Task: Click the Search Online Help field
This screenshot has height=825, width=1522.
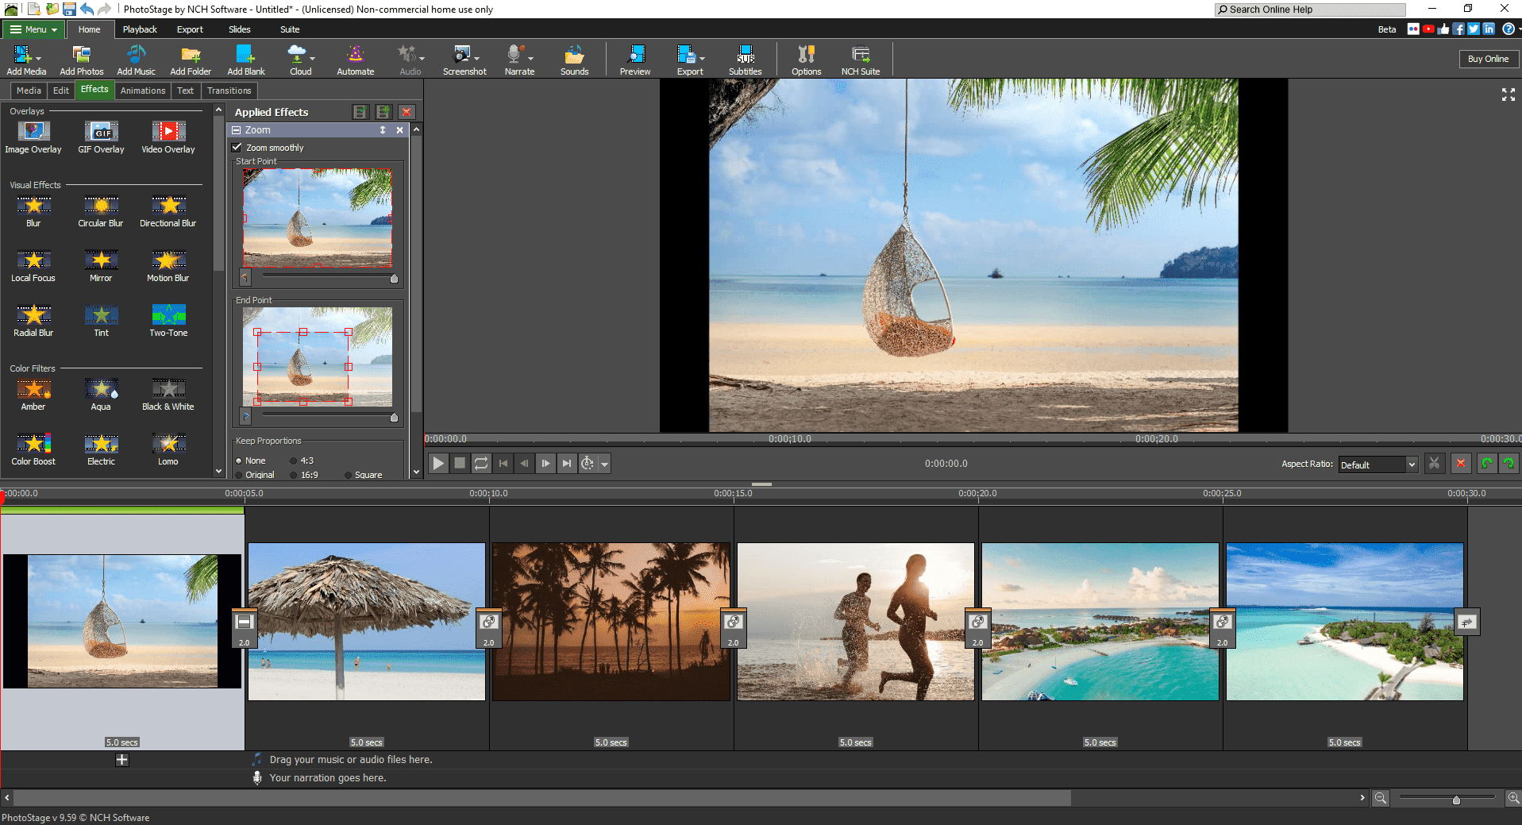Action: [1311, 10]
